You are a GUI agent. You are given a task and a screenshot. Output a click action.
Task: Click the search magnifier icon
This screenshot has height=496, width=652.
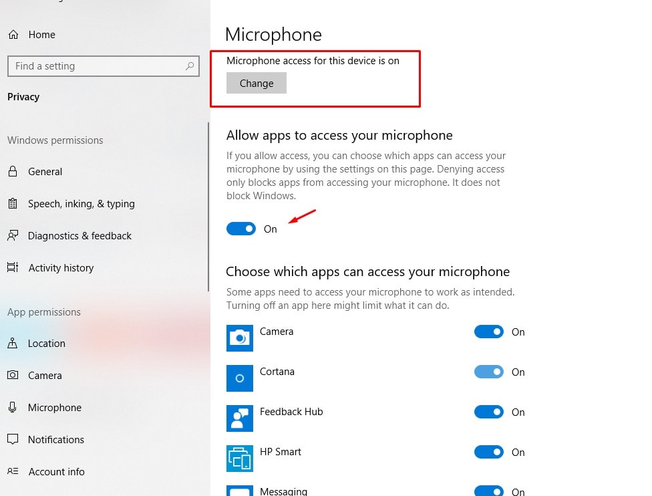pos(190,66)
